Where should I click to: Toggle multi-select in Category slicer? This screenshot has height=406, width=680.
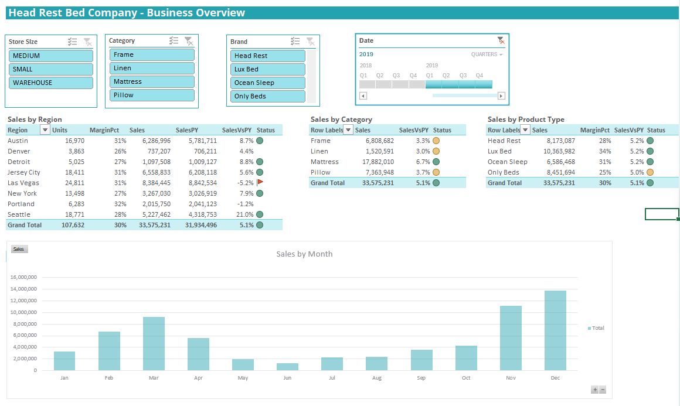pyautogui.click(x=174, y=41)
